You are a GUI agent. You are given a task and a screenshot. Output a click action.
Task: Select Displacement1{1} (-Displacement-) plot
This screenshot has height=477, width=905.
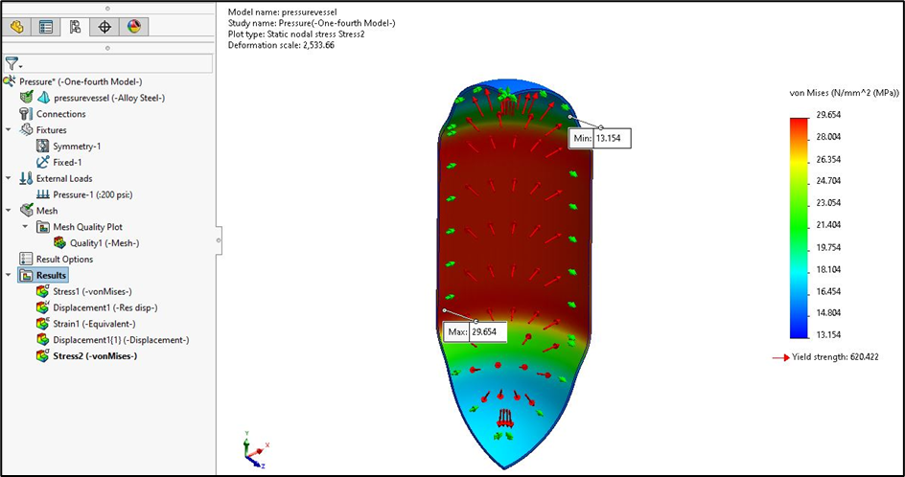pos(121,340)
